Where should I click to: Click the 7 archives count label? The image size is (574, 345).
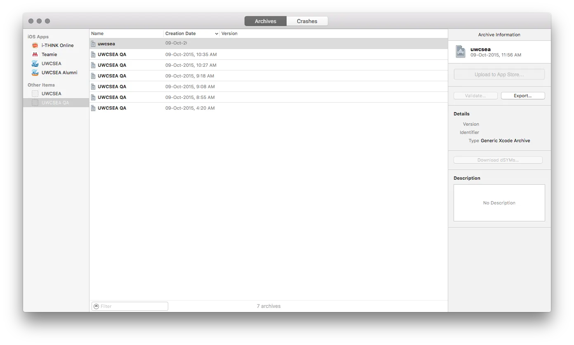click(268, 306)
